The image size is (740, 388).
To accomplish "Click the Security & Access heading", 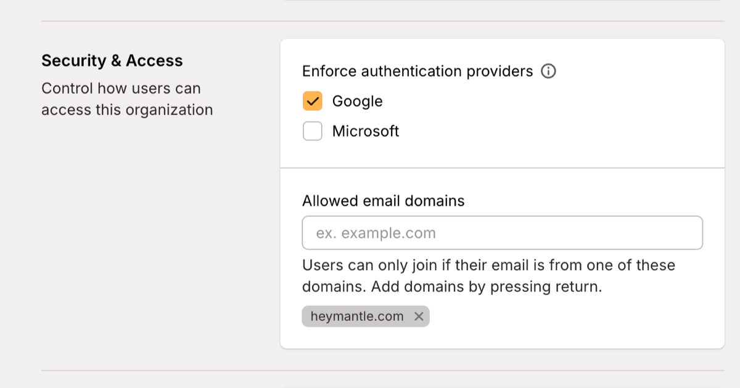I will [x=112, y=60].
